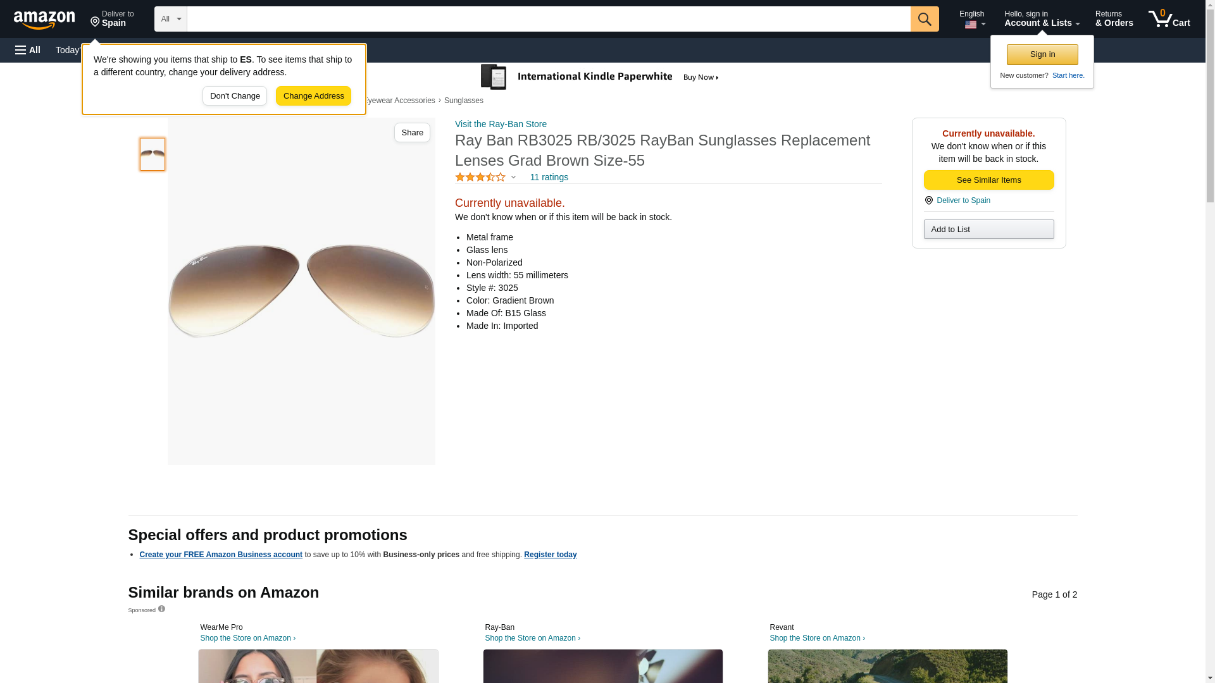1215x683 pixels.
Task: Click the Sign in button
Action: click(x=1042, y=54)
